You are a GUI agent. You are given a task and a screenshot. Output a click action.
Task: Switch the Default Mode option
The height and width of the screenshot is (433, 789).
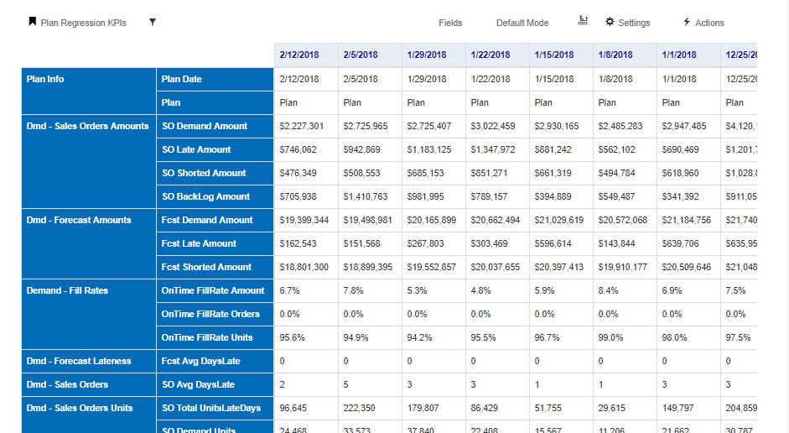pos(522,23)
